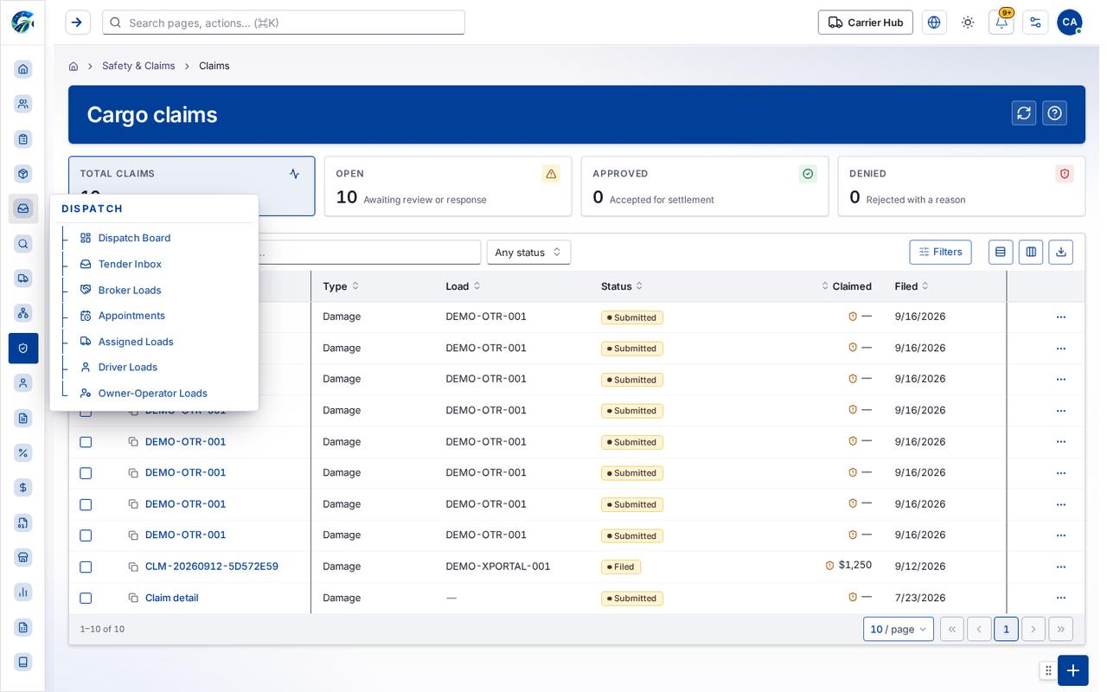Open preferences sliders icon in top bar

click(x=1035, y=22)
